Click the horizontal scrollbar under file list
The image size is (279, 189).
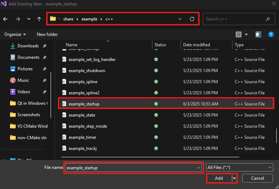click(x=150, y=157)
